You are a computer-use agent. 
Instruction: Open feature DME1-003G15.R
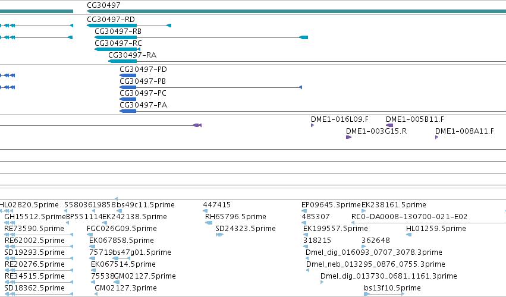[376, 131]
